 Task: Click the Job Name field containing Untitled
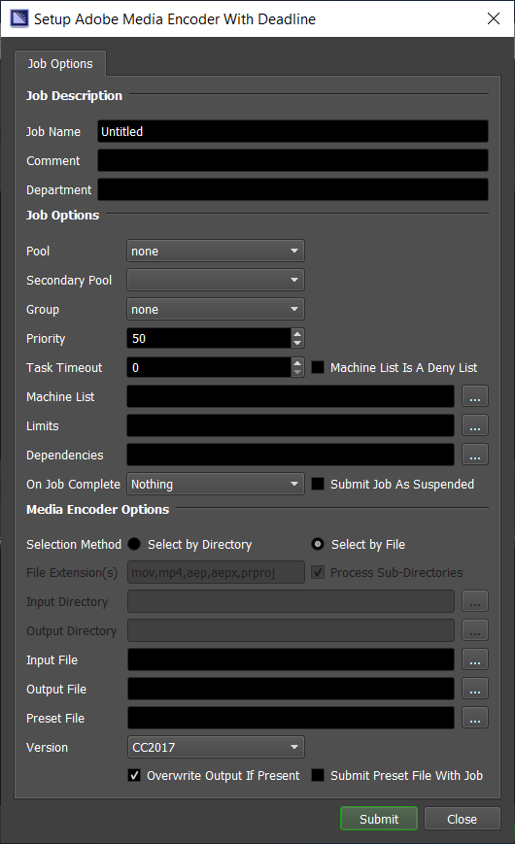(292, 131)
